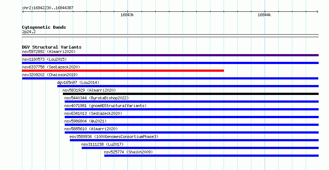
Task: Click the blue nsv4071981 variant bar
Action: tap(191, 109)
